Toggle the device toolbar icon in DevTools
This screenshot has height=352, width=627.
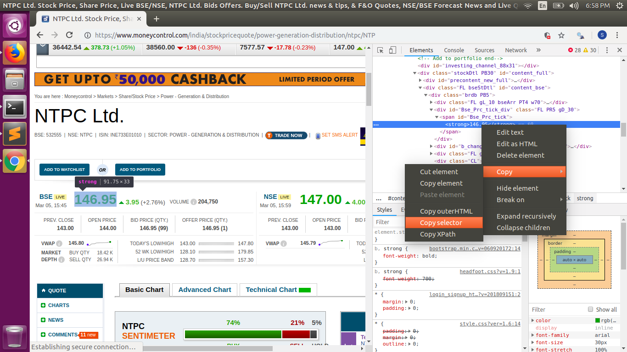[x=392, y=50]
